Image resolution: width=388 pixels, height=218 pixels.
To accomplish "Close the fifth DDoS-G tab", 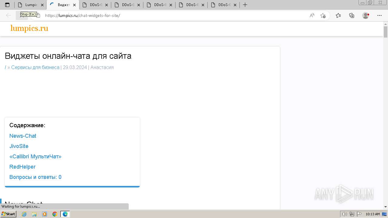I will click(x=235, y=5).
